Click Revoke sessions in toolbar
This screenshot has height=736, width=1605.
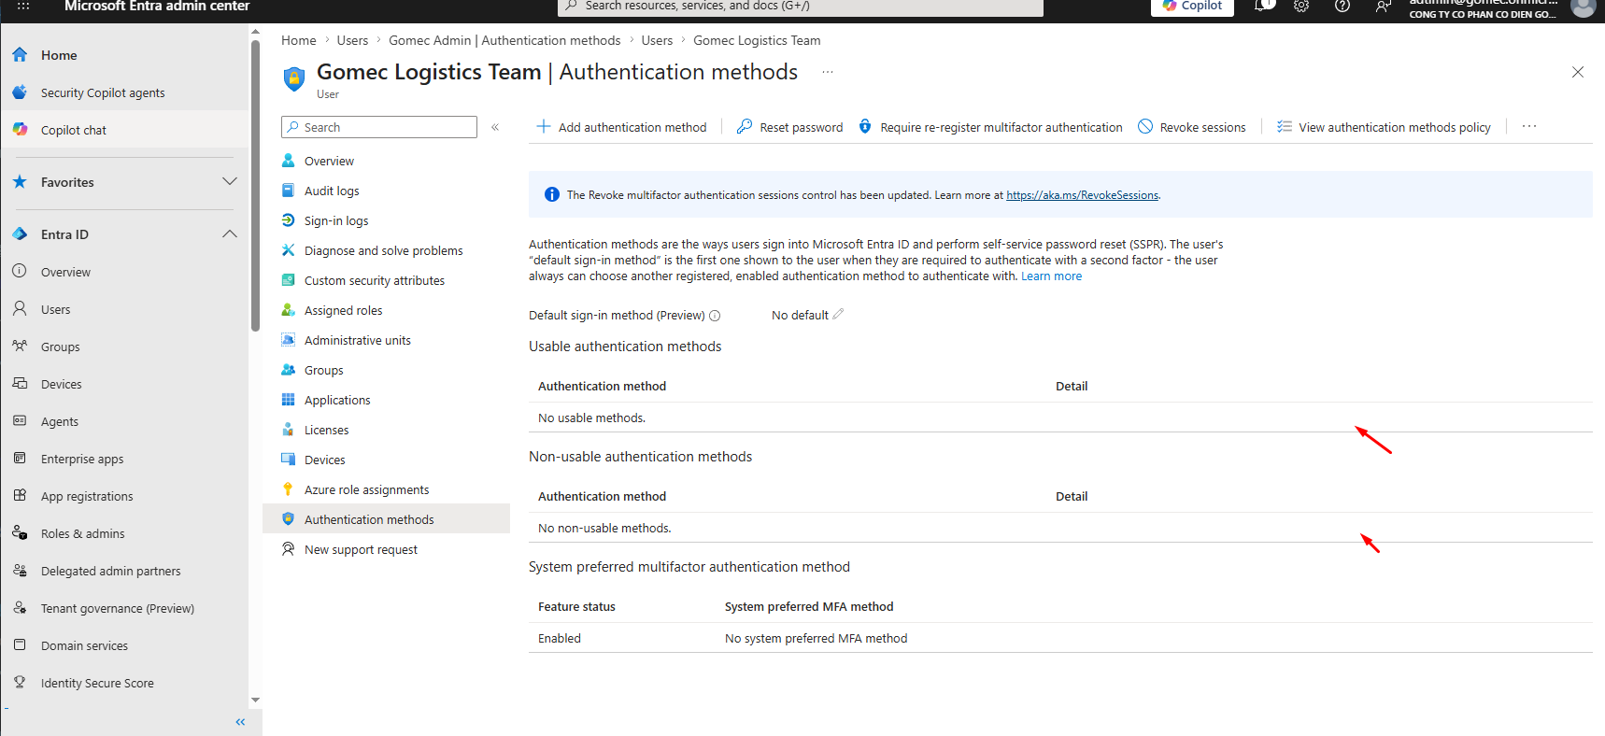[1191, 127]
